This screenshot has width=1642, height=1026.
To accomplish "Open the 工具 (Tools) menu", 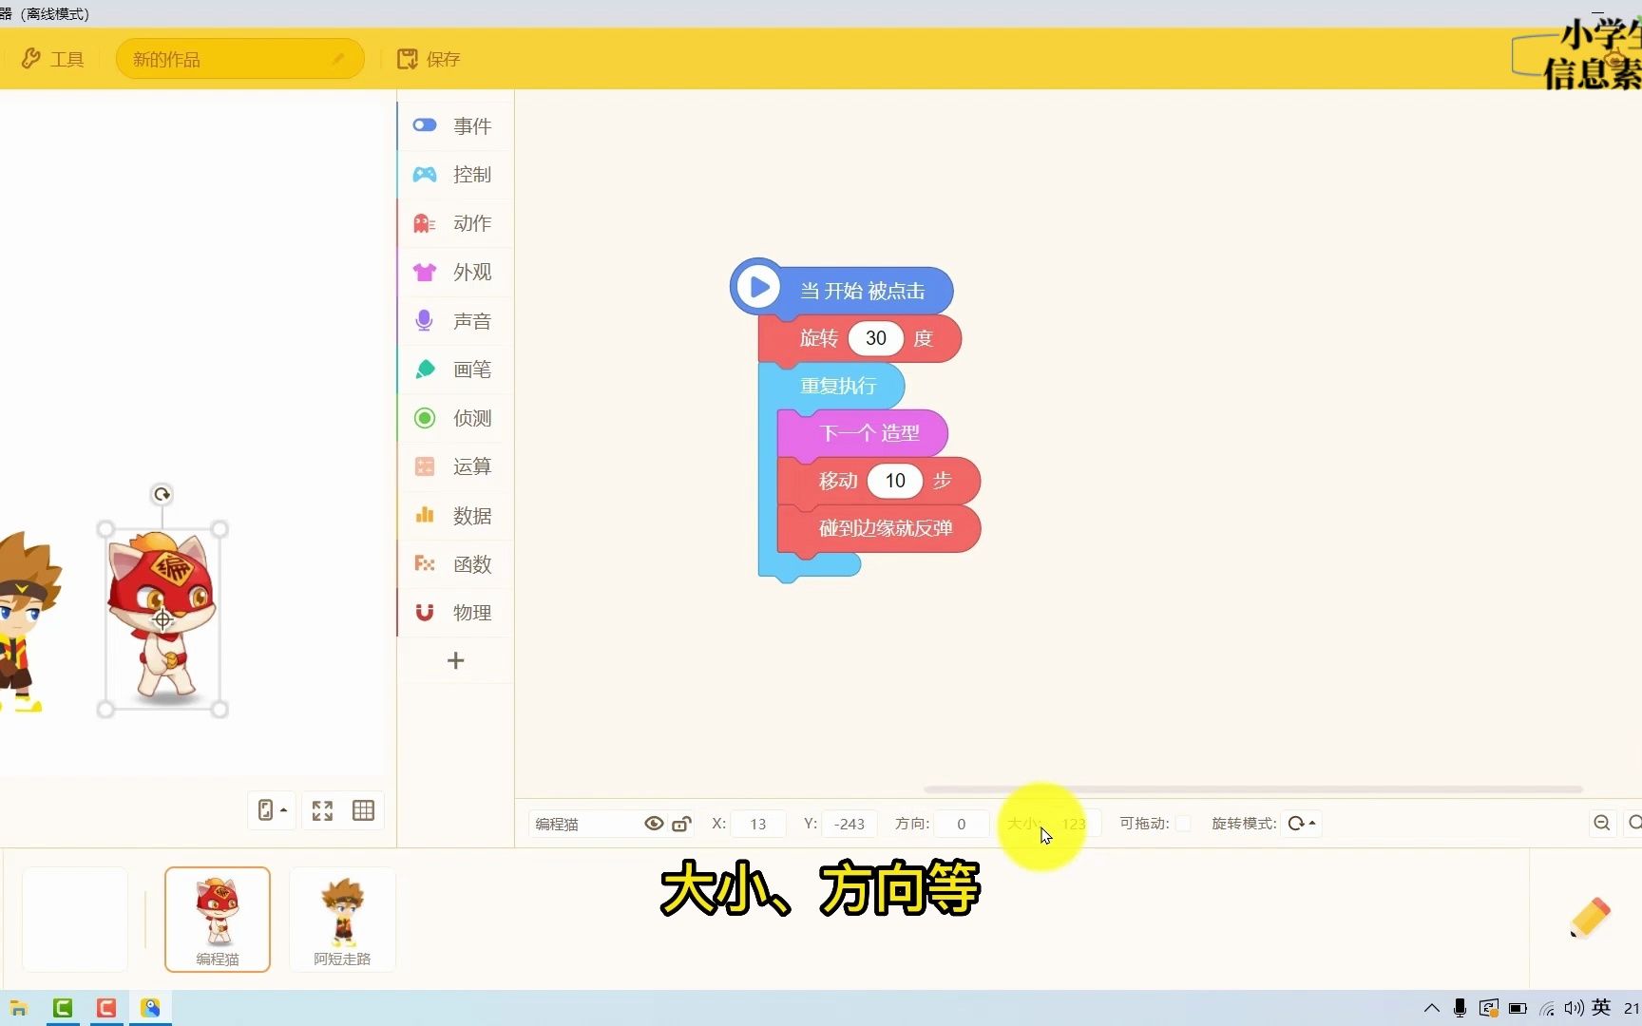I will point(52,58).
